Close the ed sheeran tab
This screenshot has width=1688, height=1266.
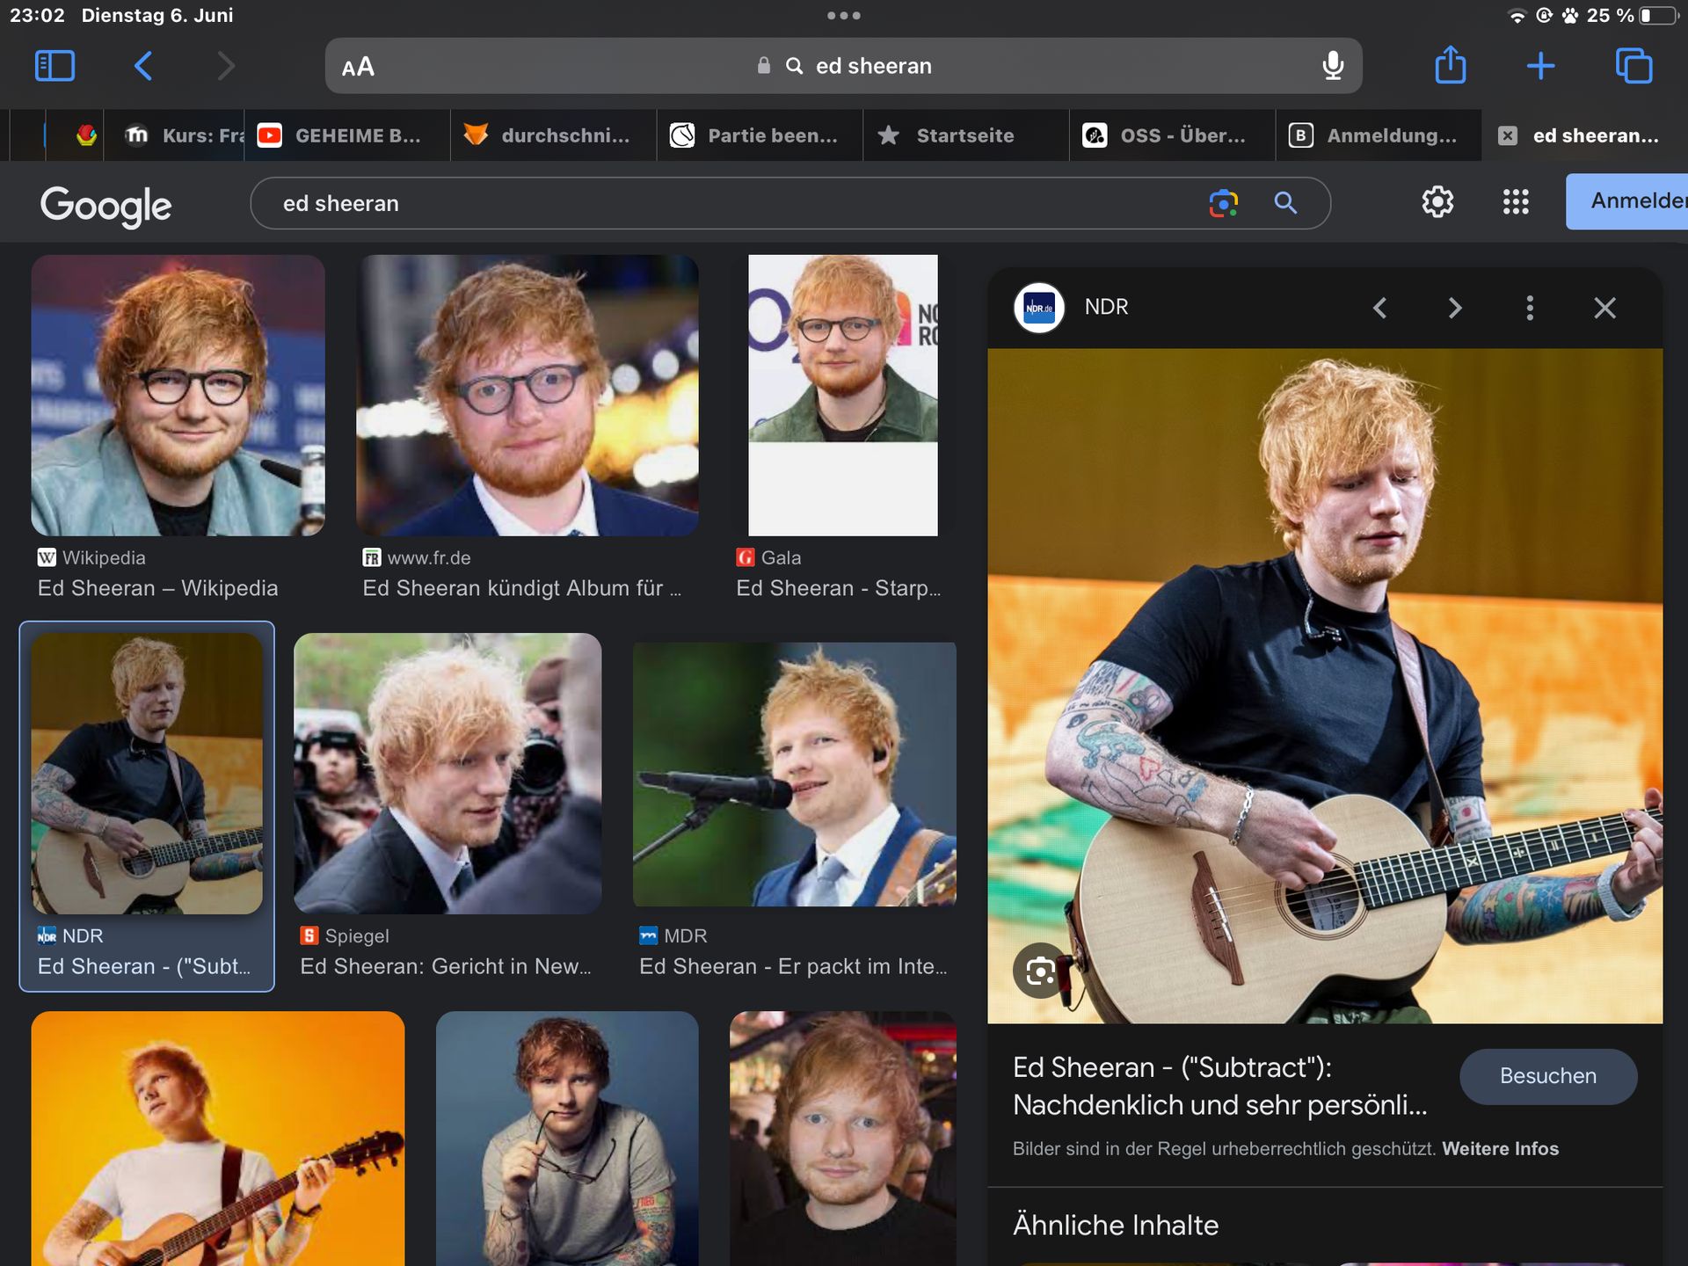pos(1508,135)
